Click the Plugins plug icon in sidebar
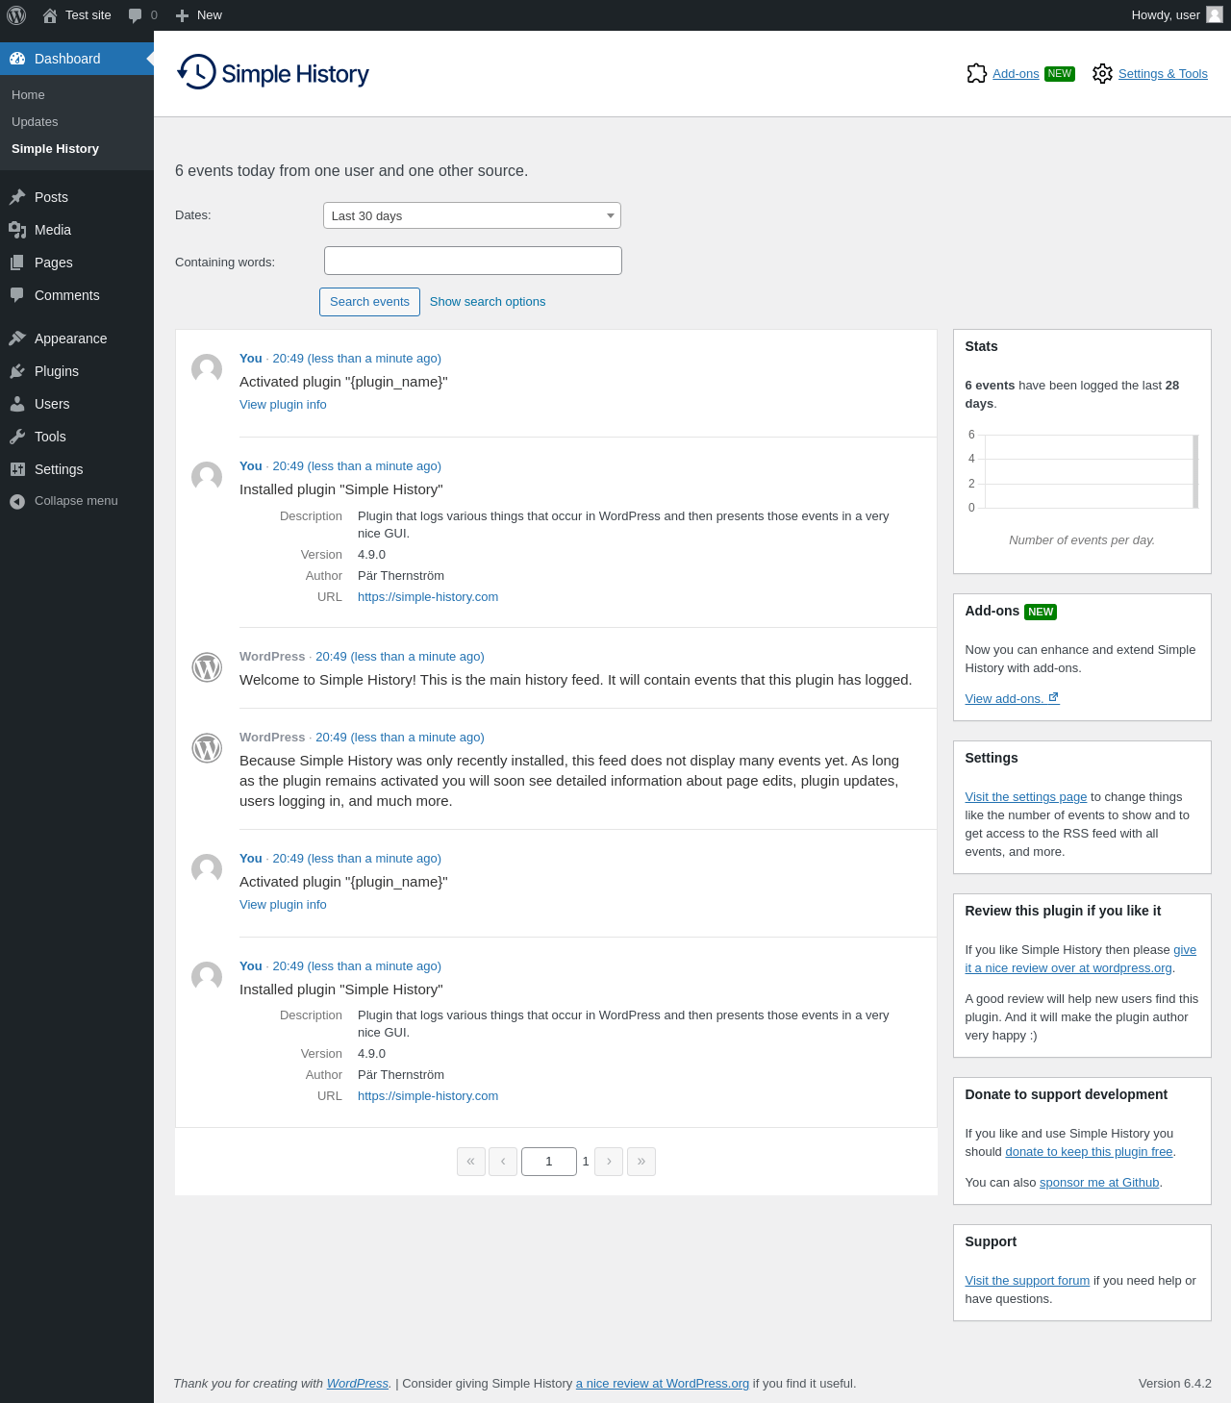Viewport: 1231px width, 1403px height. coord(17,371)
